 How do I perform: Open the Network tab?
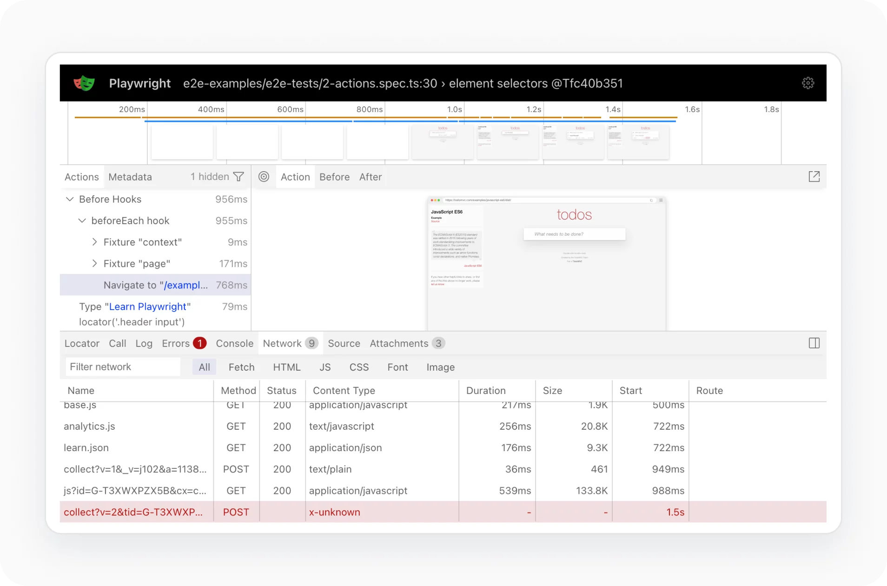pyautogui.click(x=291, y=343)
